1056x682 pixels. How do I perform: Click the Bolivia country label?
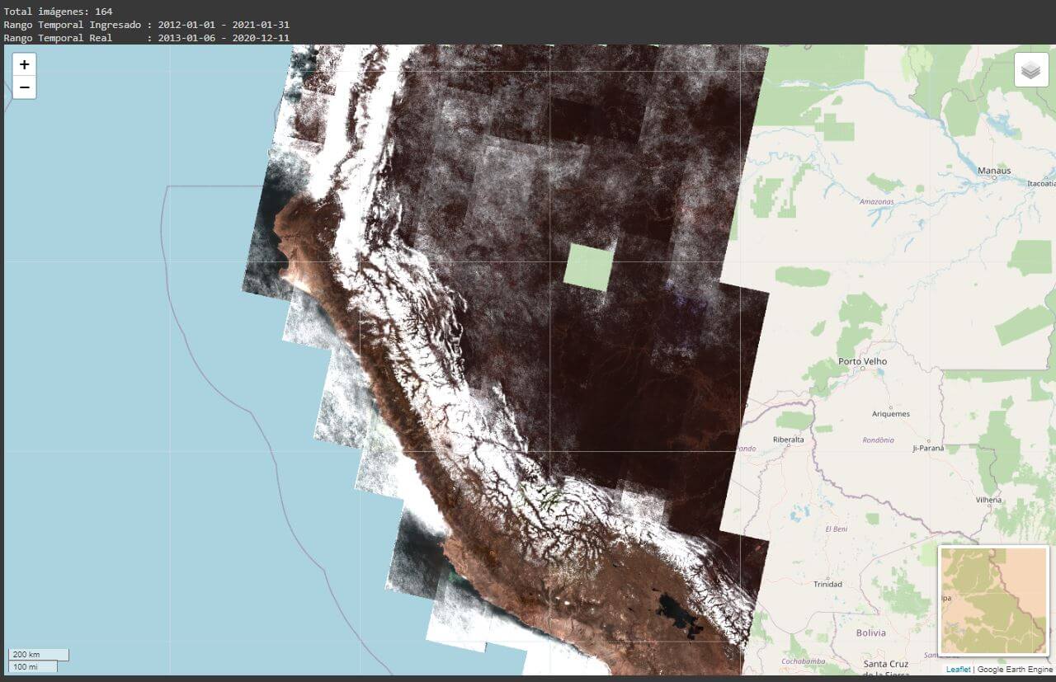(870, 633)
